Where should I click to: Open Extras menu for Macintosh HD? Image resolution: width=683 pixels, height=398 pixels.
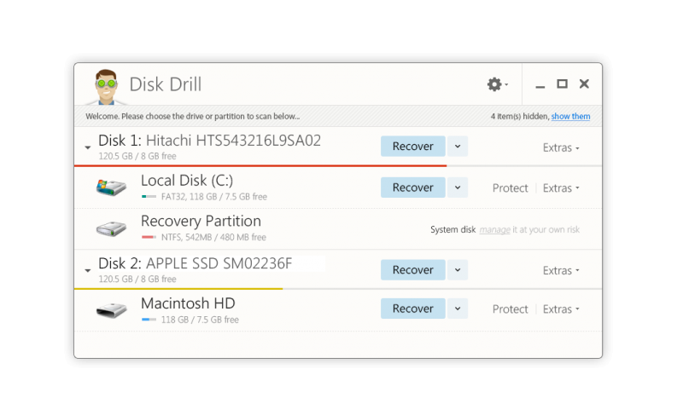(x=561, y=309)
